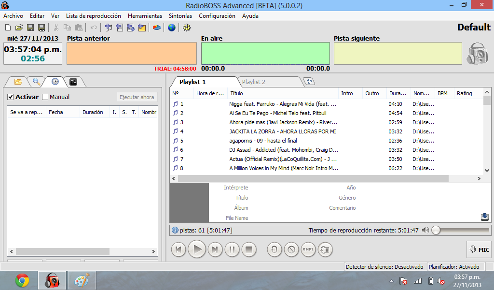
Task: Open the Ayuda menu
Action: [x=250, y=16]
